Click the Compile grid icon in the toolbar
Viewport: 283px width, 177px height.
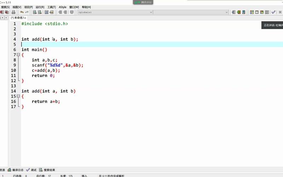(252, 12)
